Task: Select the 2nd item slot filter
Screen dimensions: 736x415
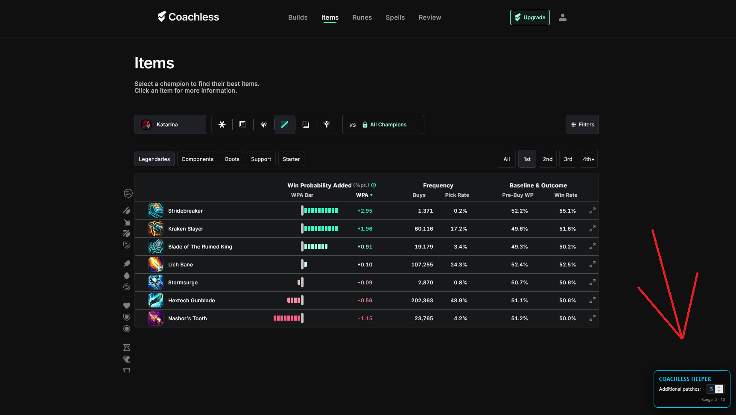Action: coord(548,159)
